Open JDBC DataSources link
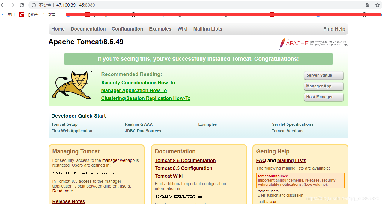Viewport: 382px width, 204px height. [143, 131]
